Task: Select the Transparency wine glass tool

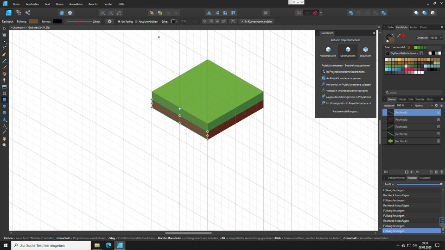Action: point(4,80)
